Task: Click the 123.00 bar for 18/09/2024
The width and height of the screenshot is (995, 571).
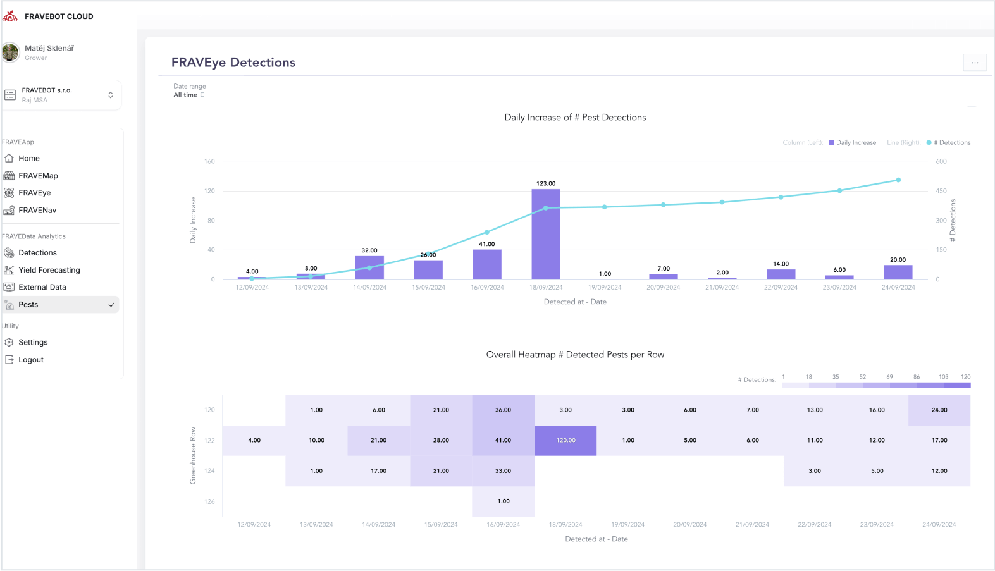Action: tap(546, 235)
